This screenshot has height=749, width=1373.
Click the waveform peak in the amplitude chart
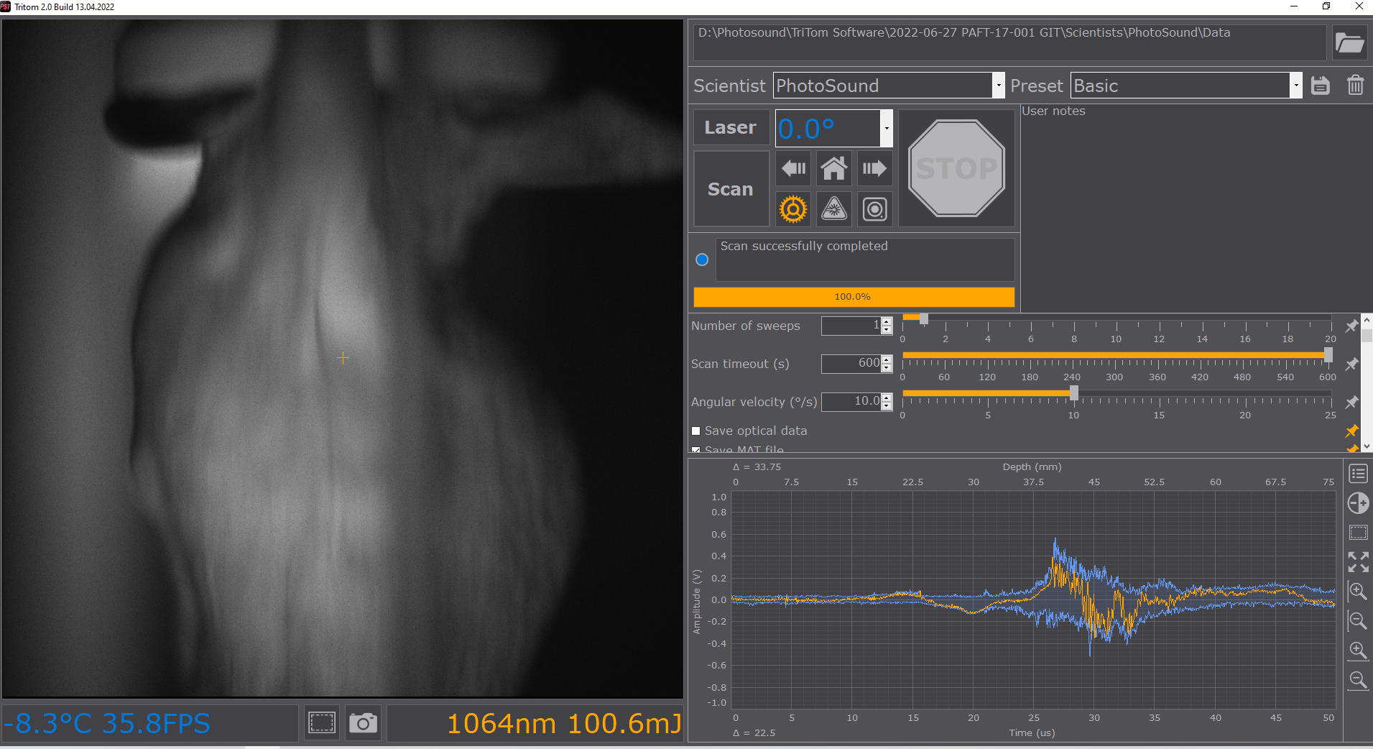[x=1055, y=541]
